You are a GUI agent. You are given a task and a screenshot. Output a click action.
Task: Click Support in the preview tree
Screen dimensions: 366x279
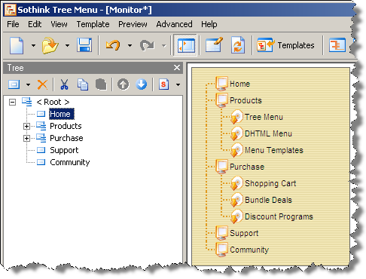pos(244,233)
